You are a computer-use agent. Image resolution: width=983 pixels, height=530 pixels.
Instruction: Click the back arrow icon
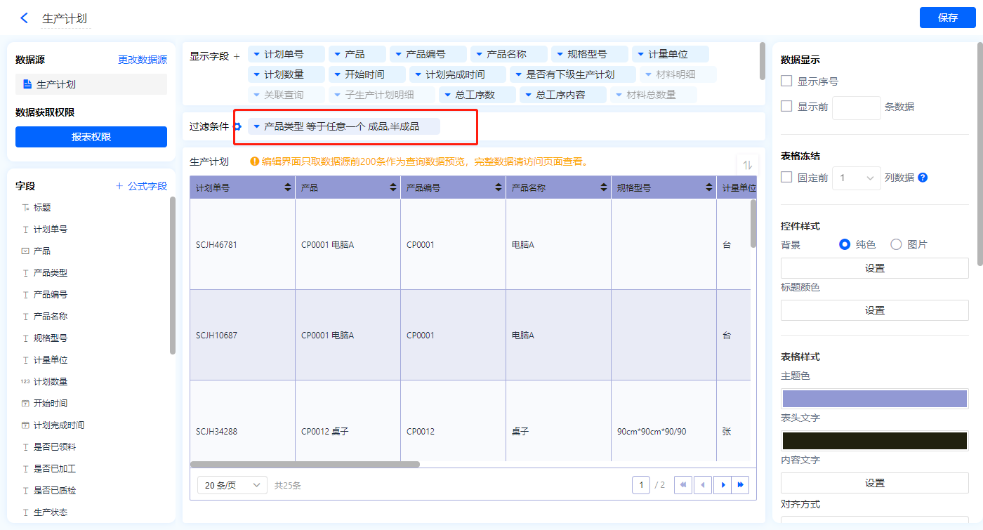click(x=25, y=18)
